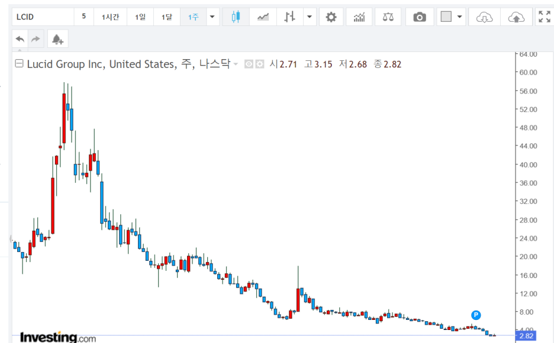Select the 1주 interval
The image size is (554, 343).
[x=194, y=17]
